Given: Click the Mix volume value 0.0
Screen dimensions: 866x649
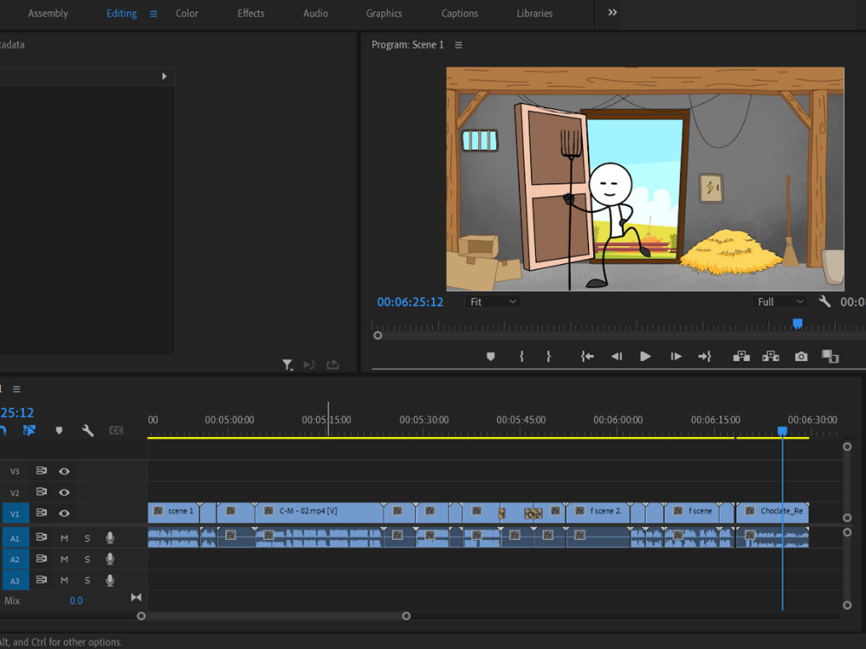Looking at the screenshot, I should 76,601.
